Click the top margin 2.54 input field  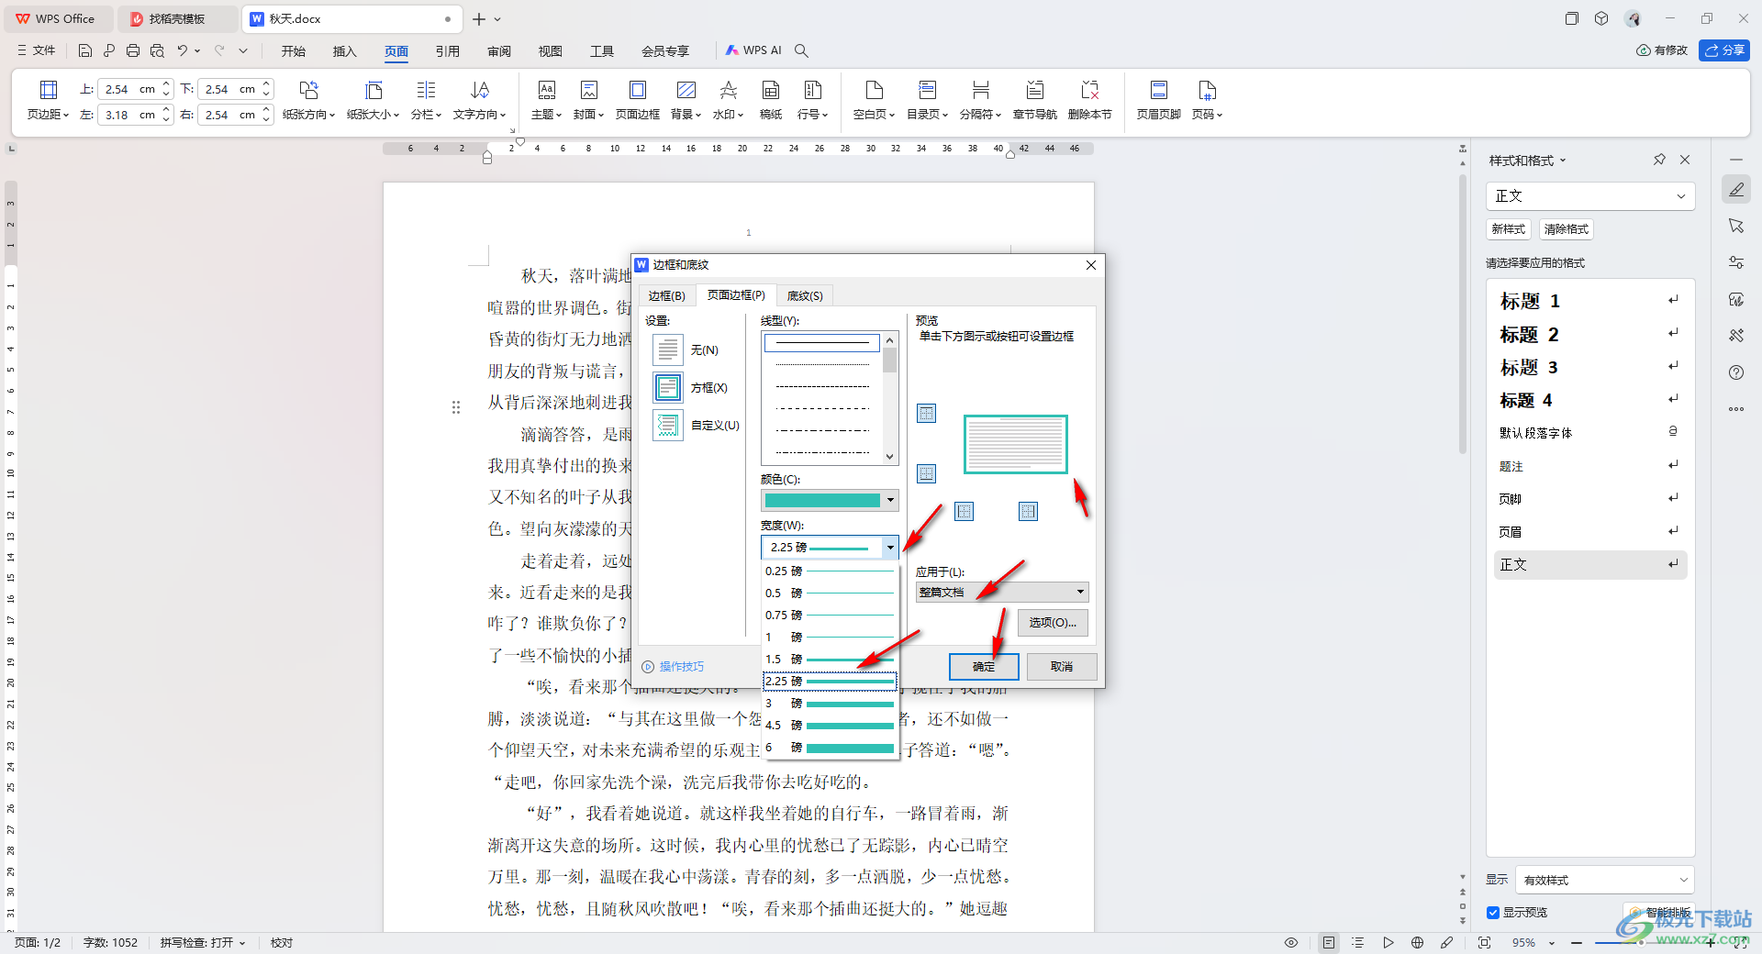click(128, 89)
